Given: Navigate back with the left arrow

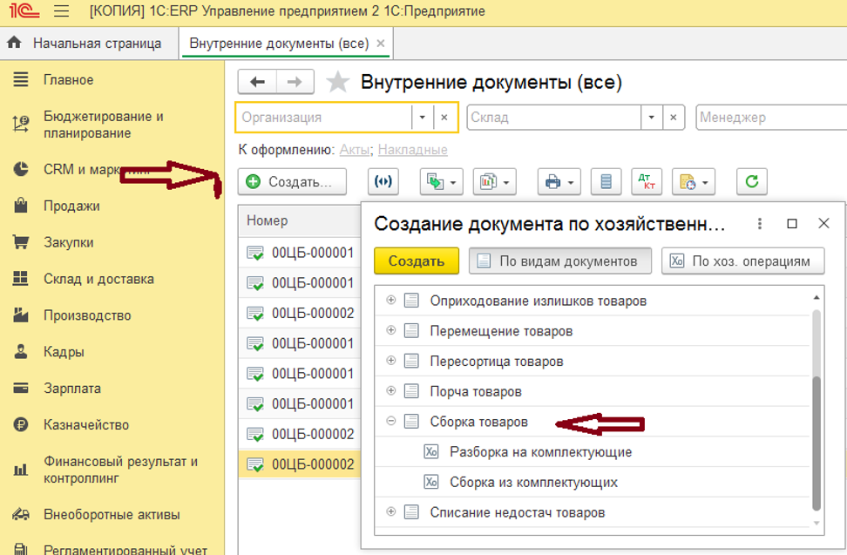Looking at the screenshot, I should (257, 82).
